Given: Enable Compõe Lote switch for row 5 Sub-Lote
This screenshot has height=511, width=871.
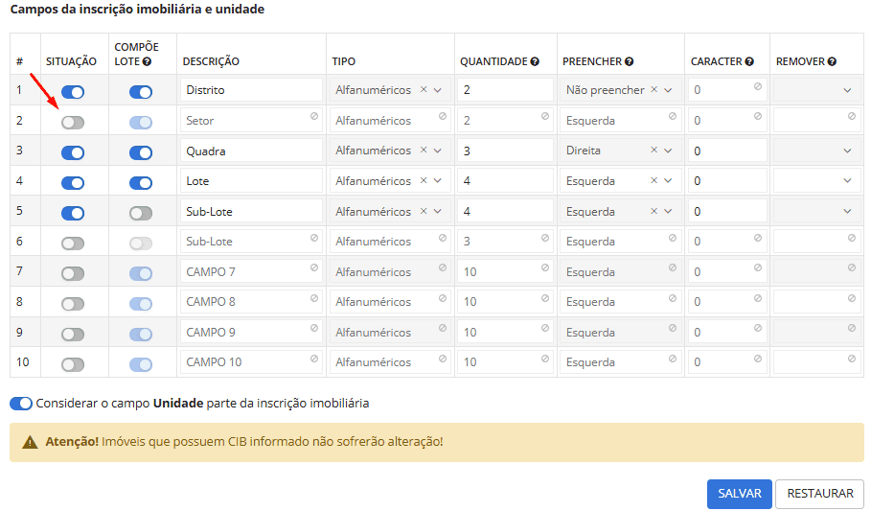Looking at the screenshot, I should pos(141,213).
